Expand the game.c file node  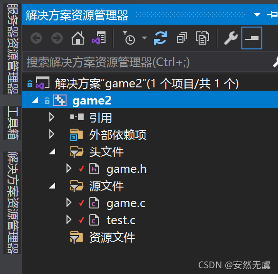69,203
